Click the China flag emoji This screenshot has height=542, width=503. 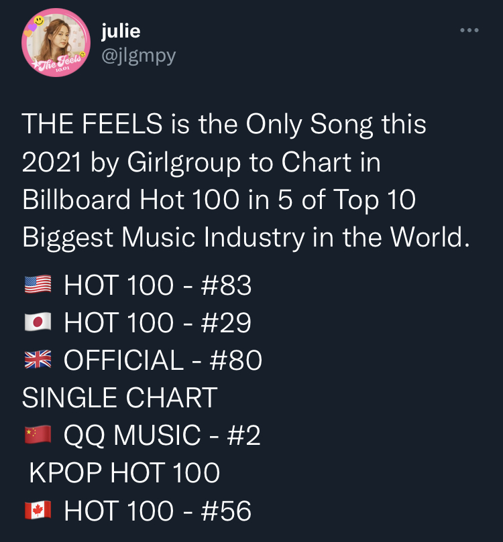pyautogui.click(x=38, y=435)
